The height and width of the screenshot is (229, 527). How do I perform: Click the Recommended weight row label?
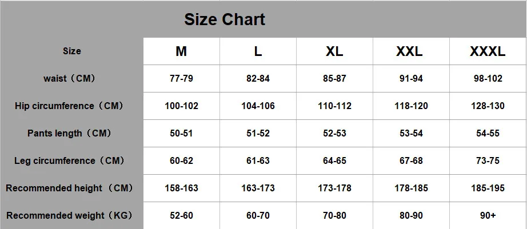coord(70,215)
